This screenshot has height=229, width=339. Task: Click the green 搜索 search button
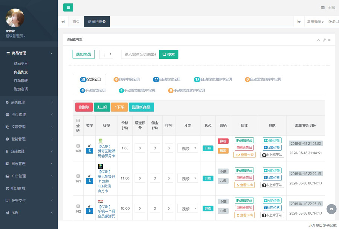(168, 54)
